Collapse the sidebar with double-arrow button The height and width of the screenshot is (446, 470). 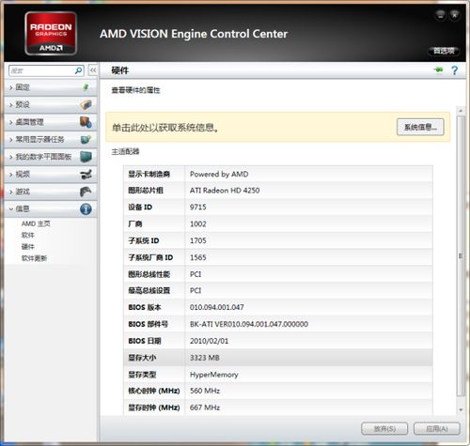point(93,70)
